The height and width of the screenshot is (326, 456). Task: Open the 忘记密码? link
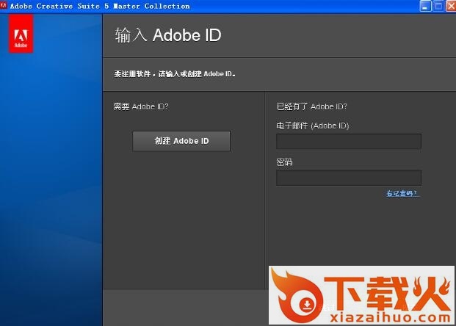pyautogui.click(x=402, y=193)
